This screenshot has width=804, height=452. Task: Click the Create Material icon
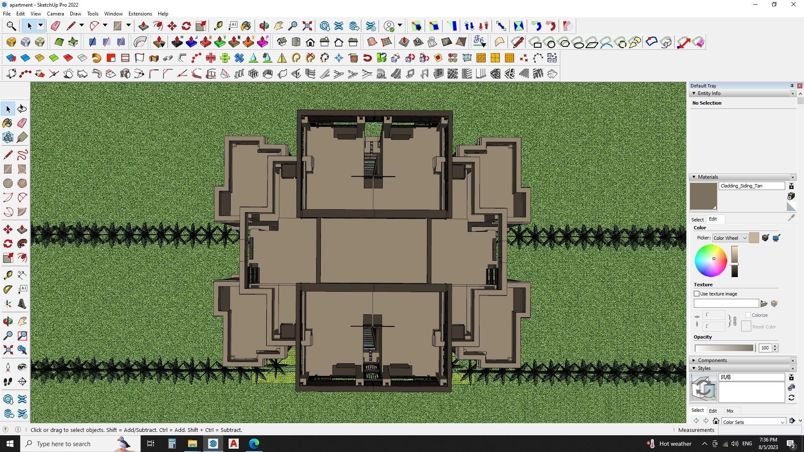pos(791,196)
